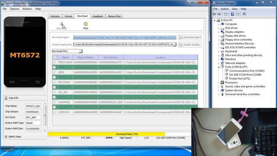Click the EMMC Flash icon

click(x=6, y=137)
